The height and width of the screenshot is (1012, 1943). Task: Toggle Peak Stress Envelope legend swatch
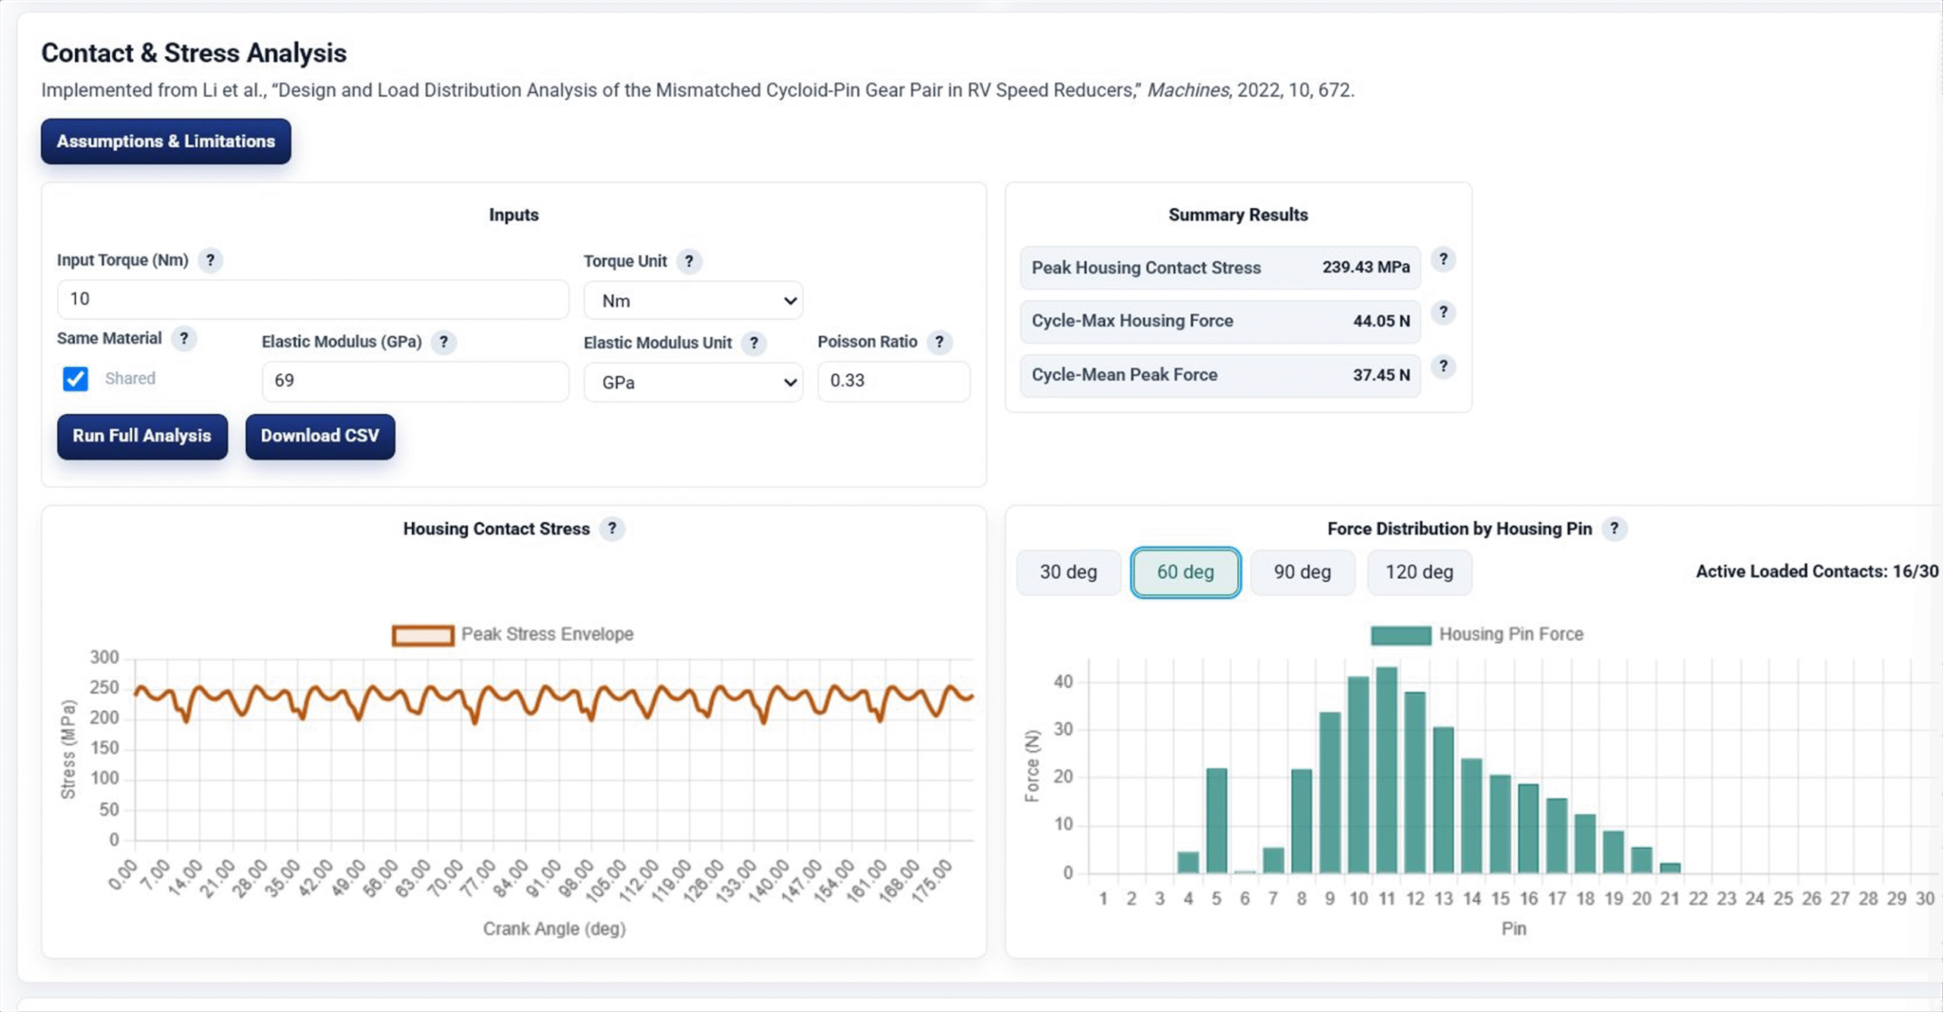click(x=423, y=635)
